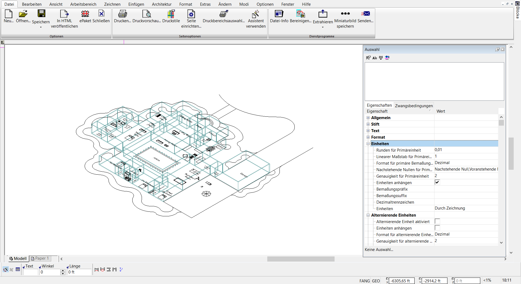Click the Extrahieren icon
Viewport: 521px width, 284px height.
pos(323,14)
